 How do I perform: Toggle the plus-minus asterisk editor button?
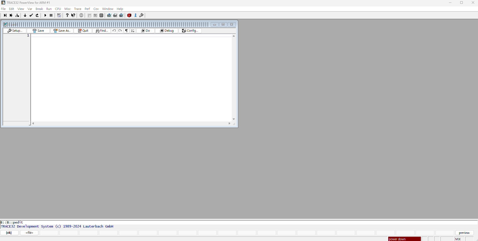(x=133, y=31)
